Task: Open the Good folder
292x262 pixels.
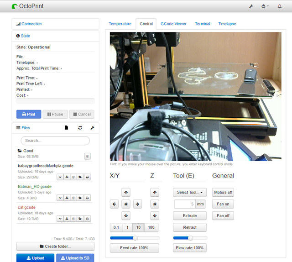Action: click(28, 151)
